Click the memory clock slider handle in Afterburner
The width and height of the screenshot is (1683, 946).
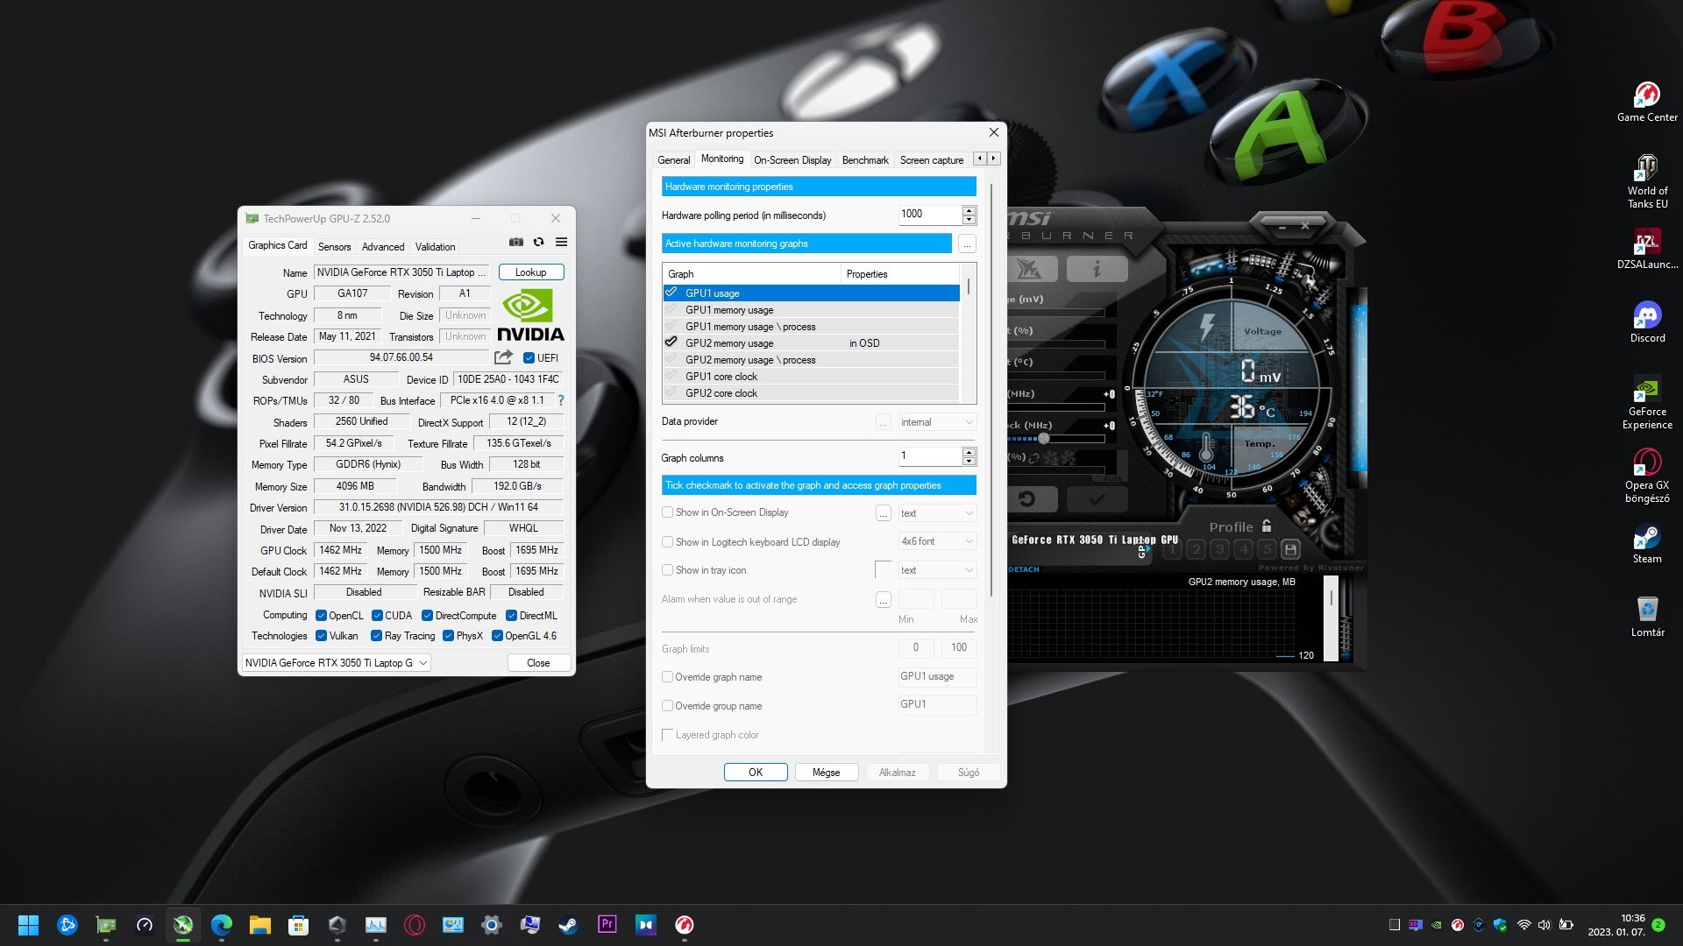[1044, 438]
